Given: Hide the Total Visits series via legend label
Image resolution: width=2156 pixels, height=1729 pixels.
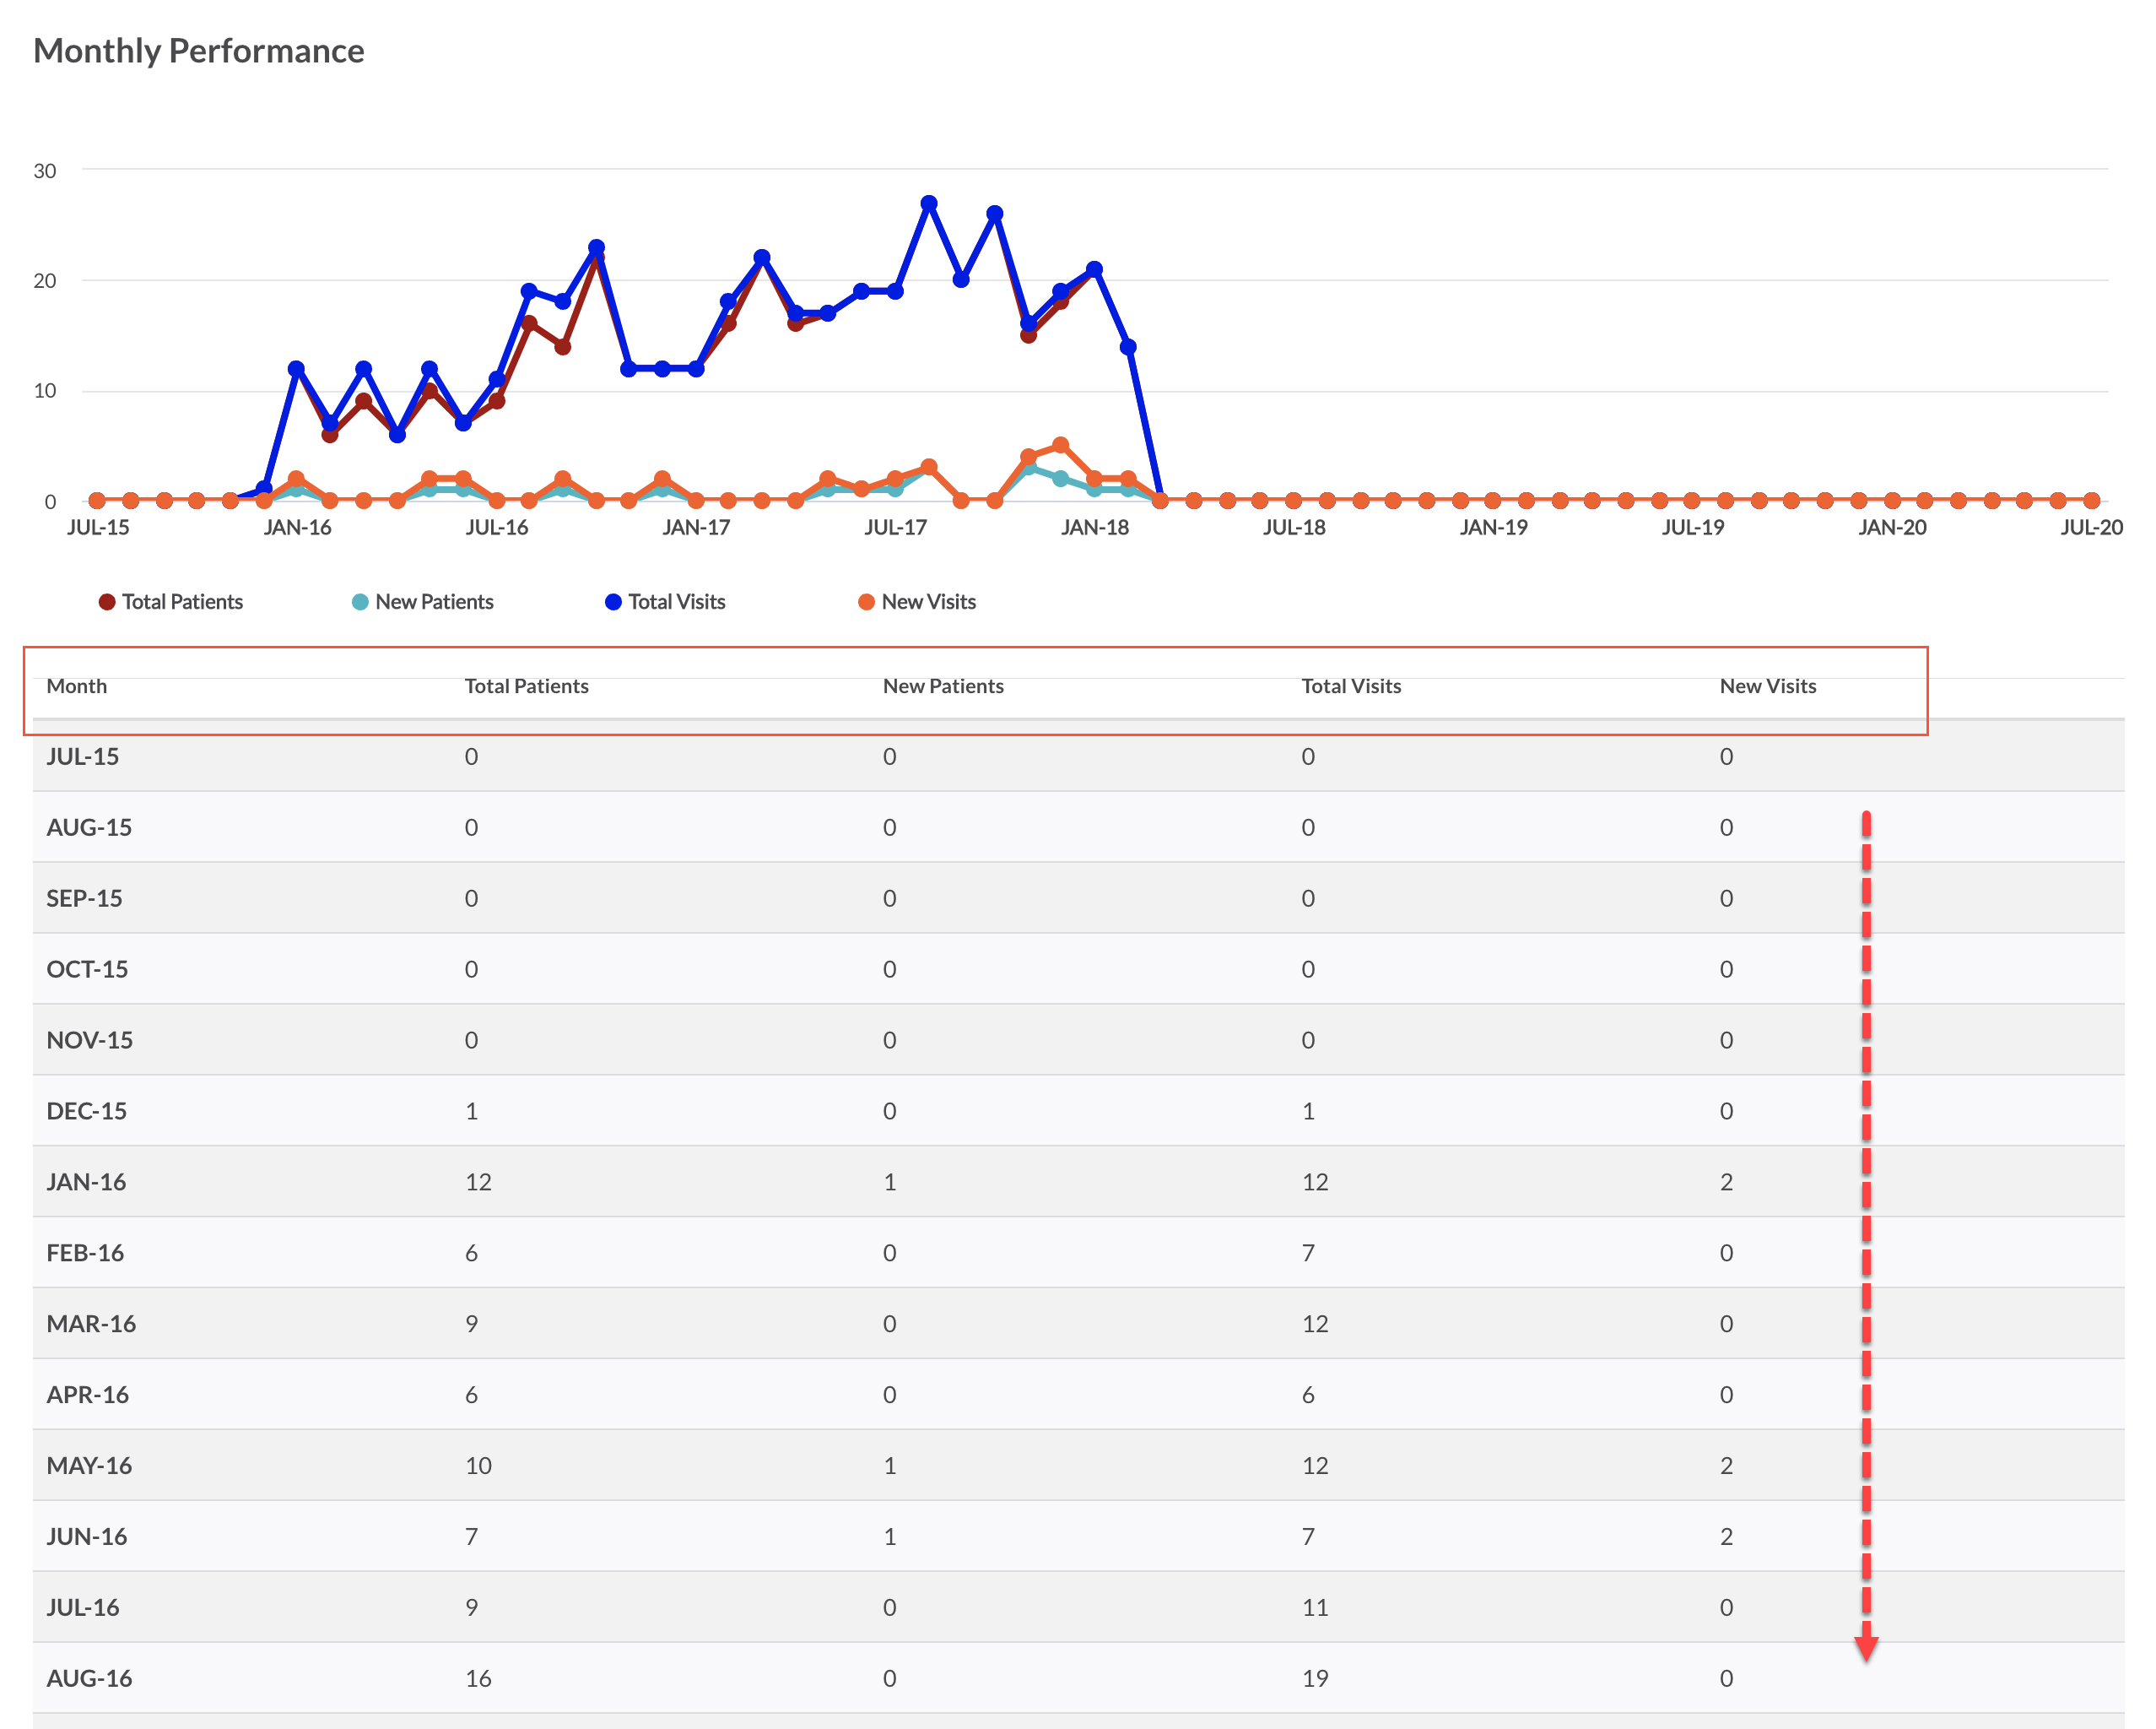Looking at the screenshot, I should (x=676, y=601).
